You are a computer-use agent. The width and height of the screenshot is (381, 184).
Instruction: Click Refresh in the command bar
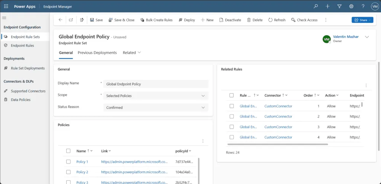[x=277, y=20]
